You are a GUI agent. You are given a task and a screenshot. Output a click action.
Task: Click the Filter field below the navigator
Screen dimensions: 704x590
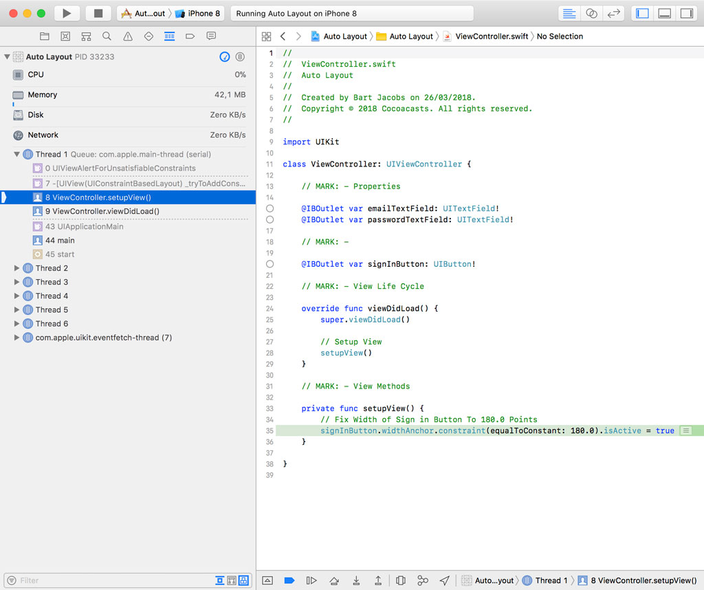[103, 580]
